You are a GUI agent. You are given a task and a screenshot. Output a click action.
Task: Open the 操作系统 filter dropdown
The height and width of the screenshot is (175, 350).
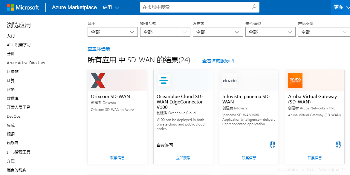tap(165, 32)
